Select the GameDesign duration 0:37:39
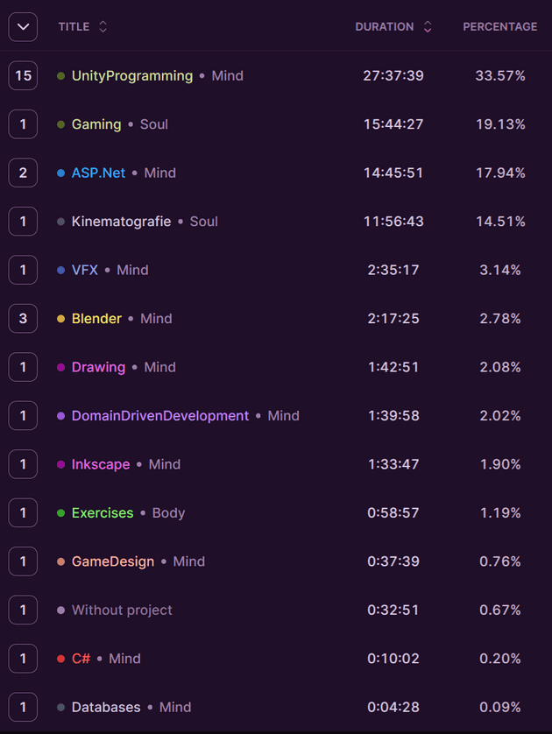Screen dimensions: 552x734 click(393, 561)
